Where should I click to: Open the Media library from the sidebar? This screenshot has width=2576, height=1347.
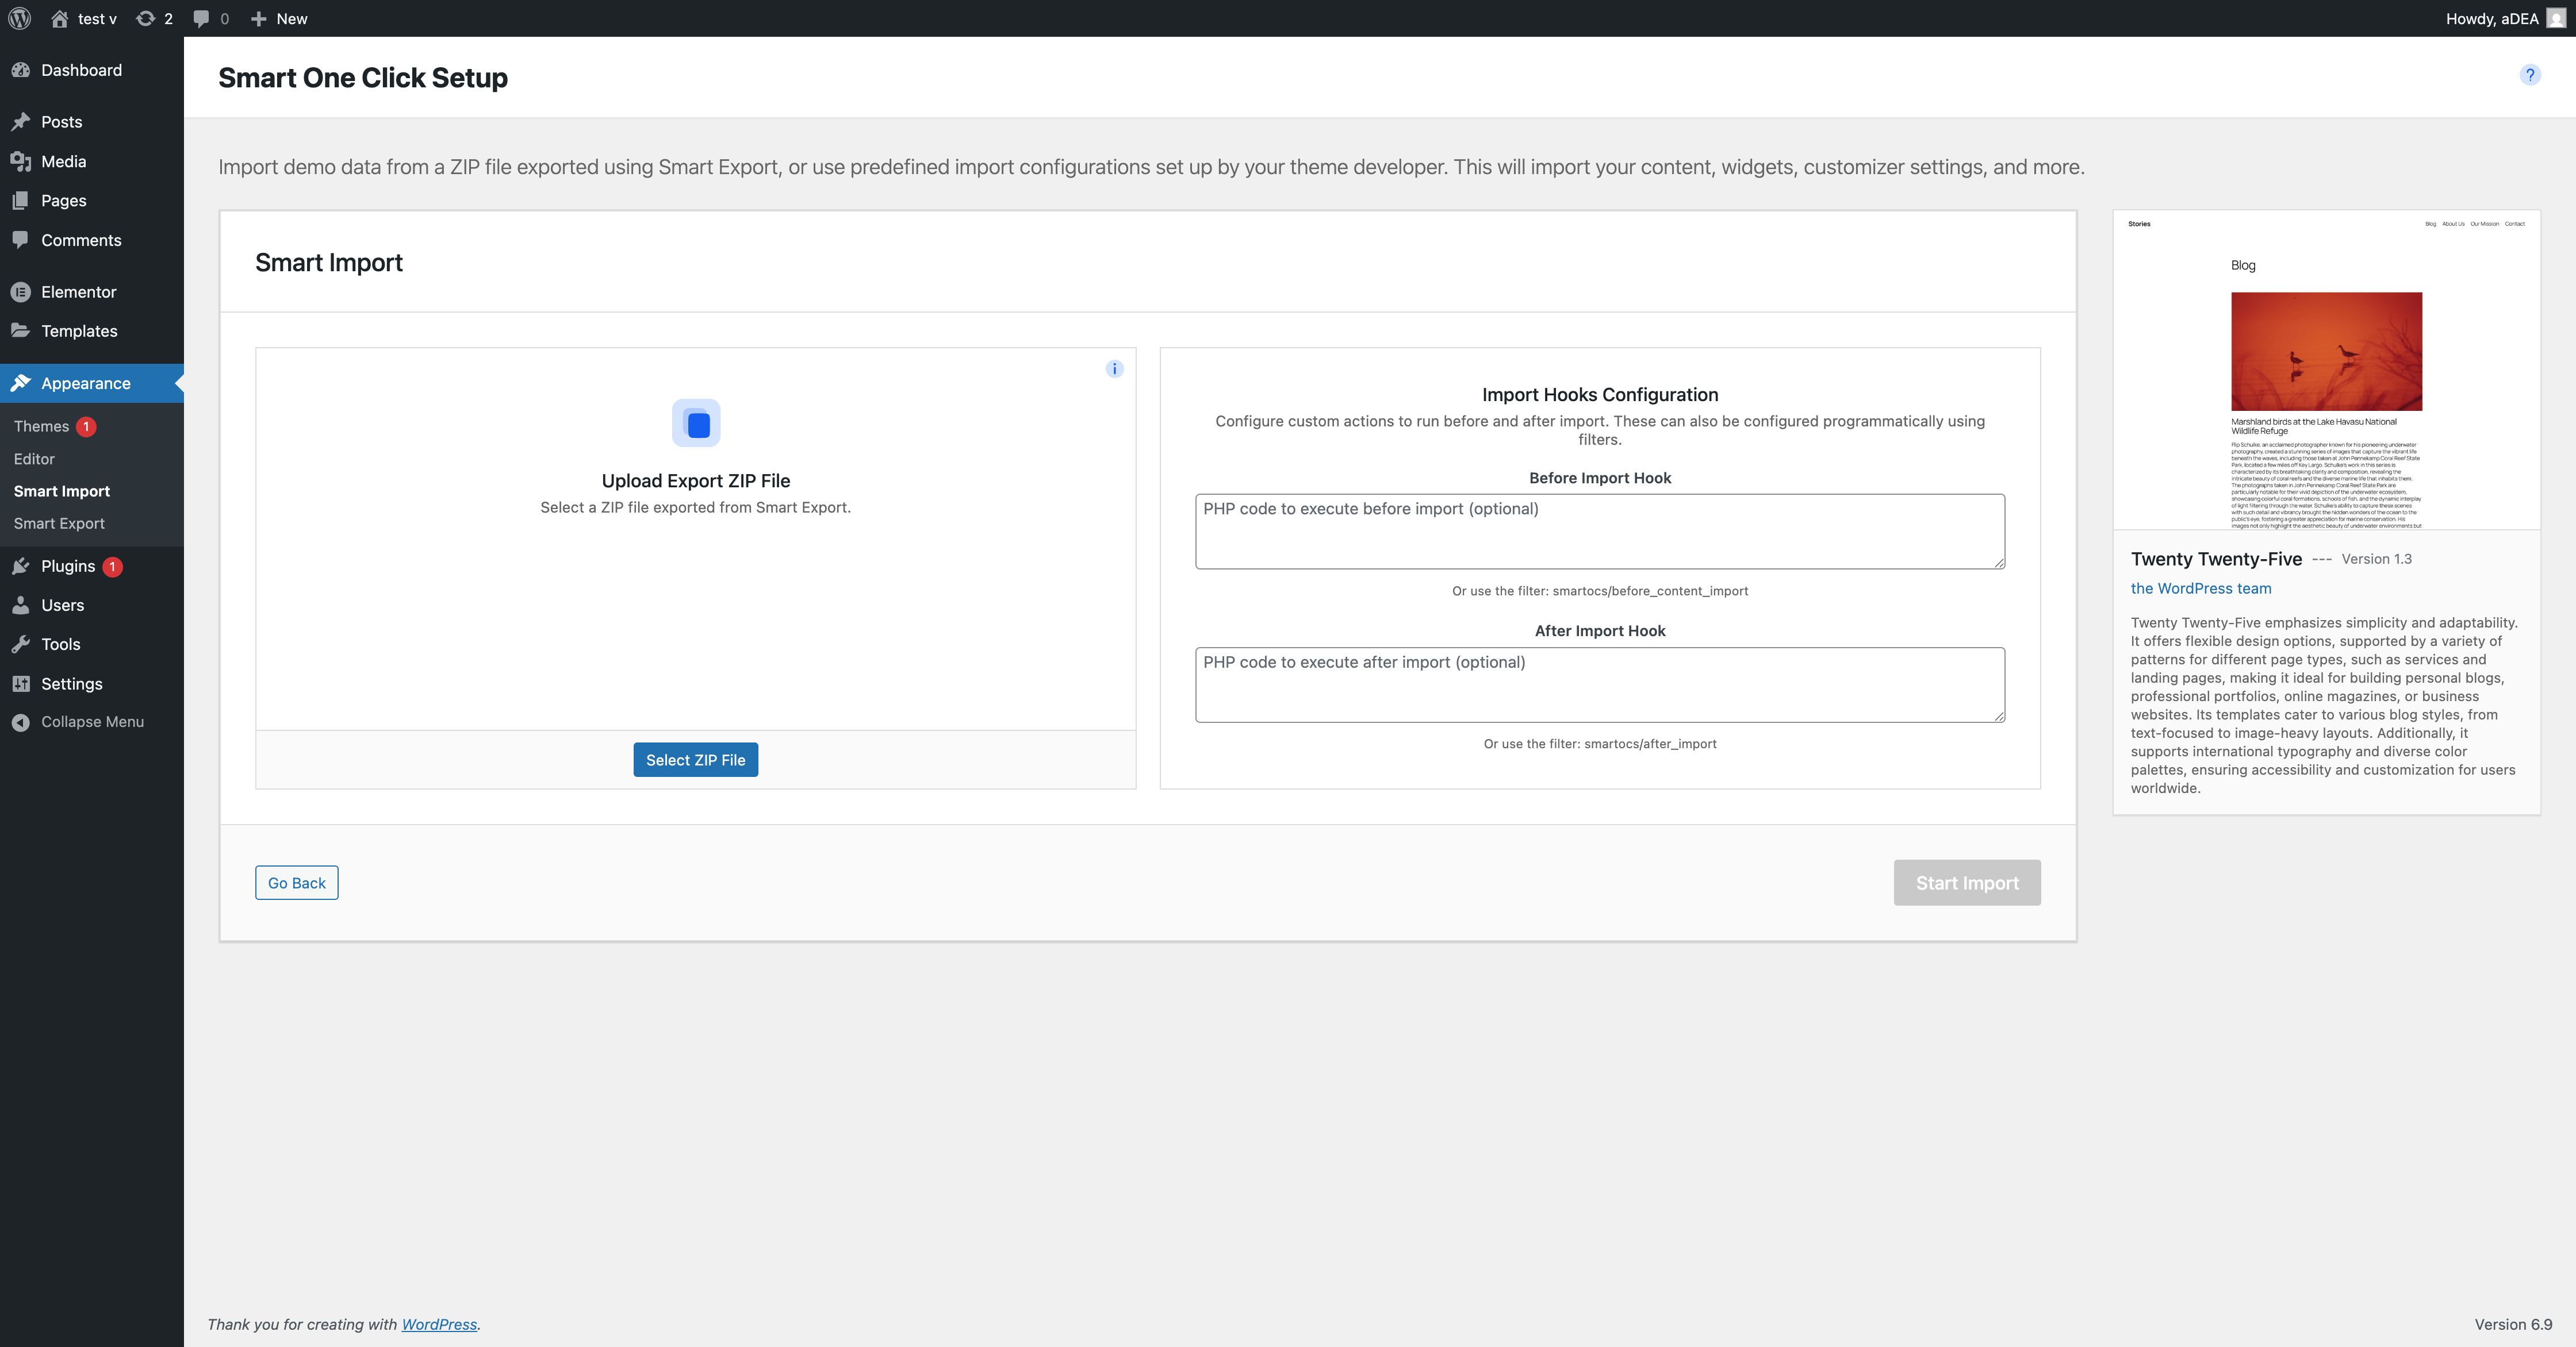[x=64, y=161]
